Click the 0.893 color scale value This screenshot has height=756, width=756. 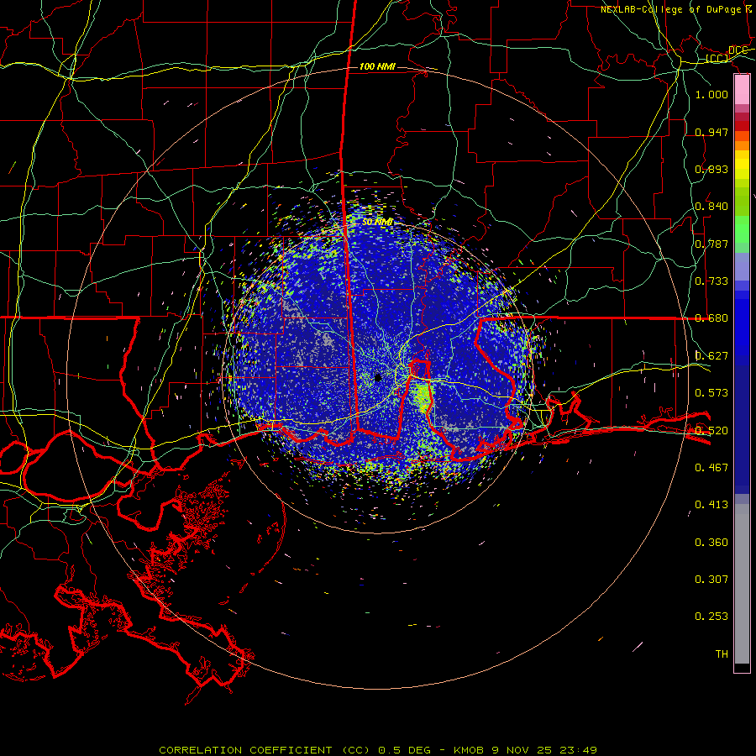tap(711, 169)
